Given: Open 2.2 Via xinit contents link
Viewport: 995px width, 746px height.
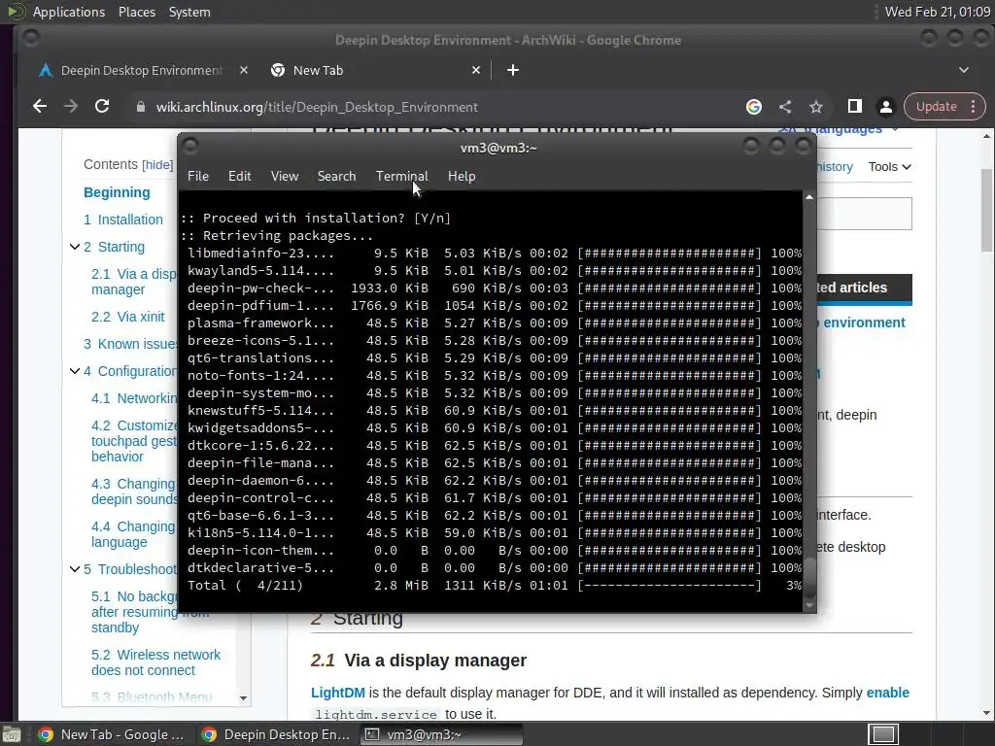Looking at the screenshot, I should (127, 317).
